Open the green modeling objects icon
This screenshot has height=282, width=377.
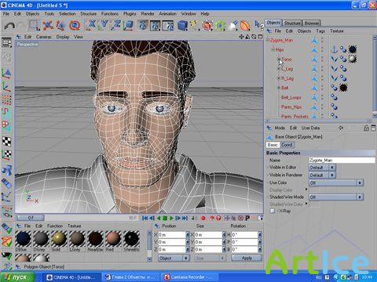[x=220, y=25]
